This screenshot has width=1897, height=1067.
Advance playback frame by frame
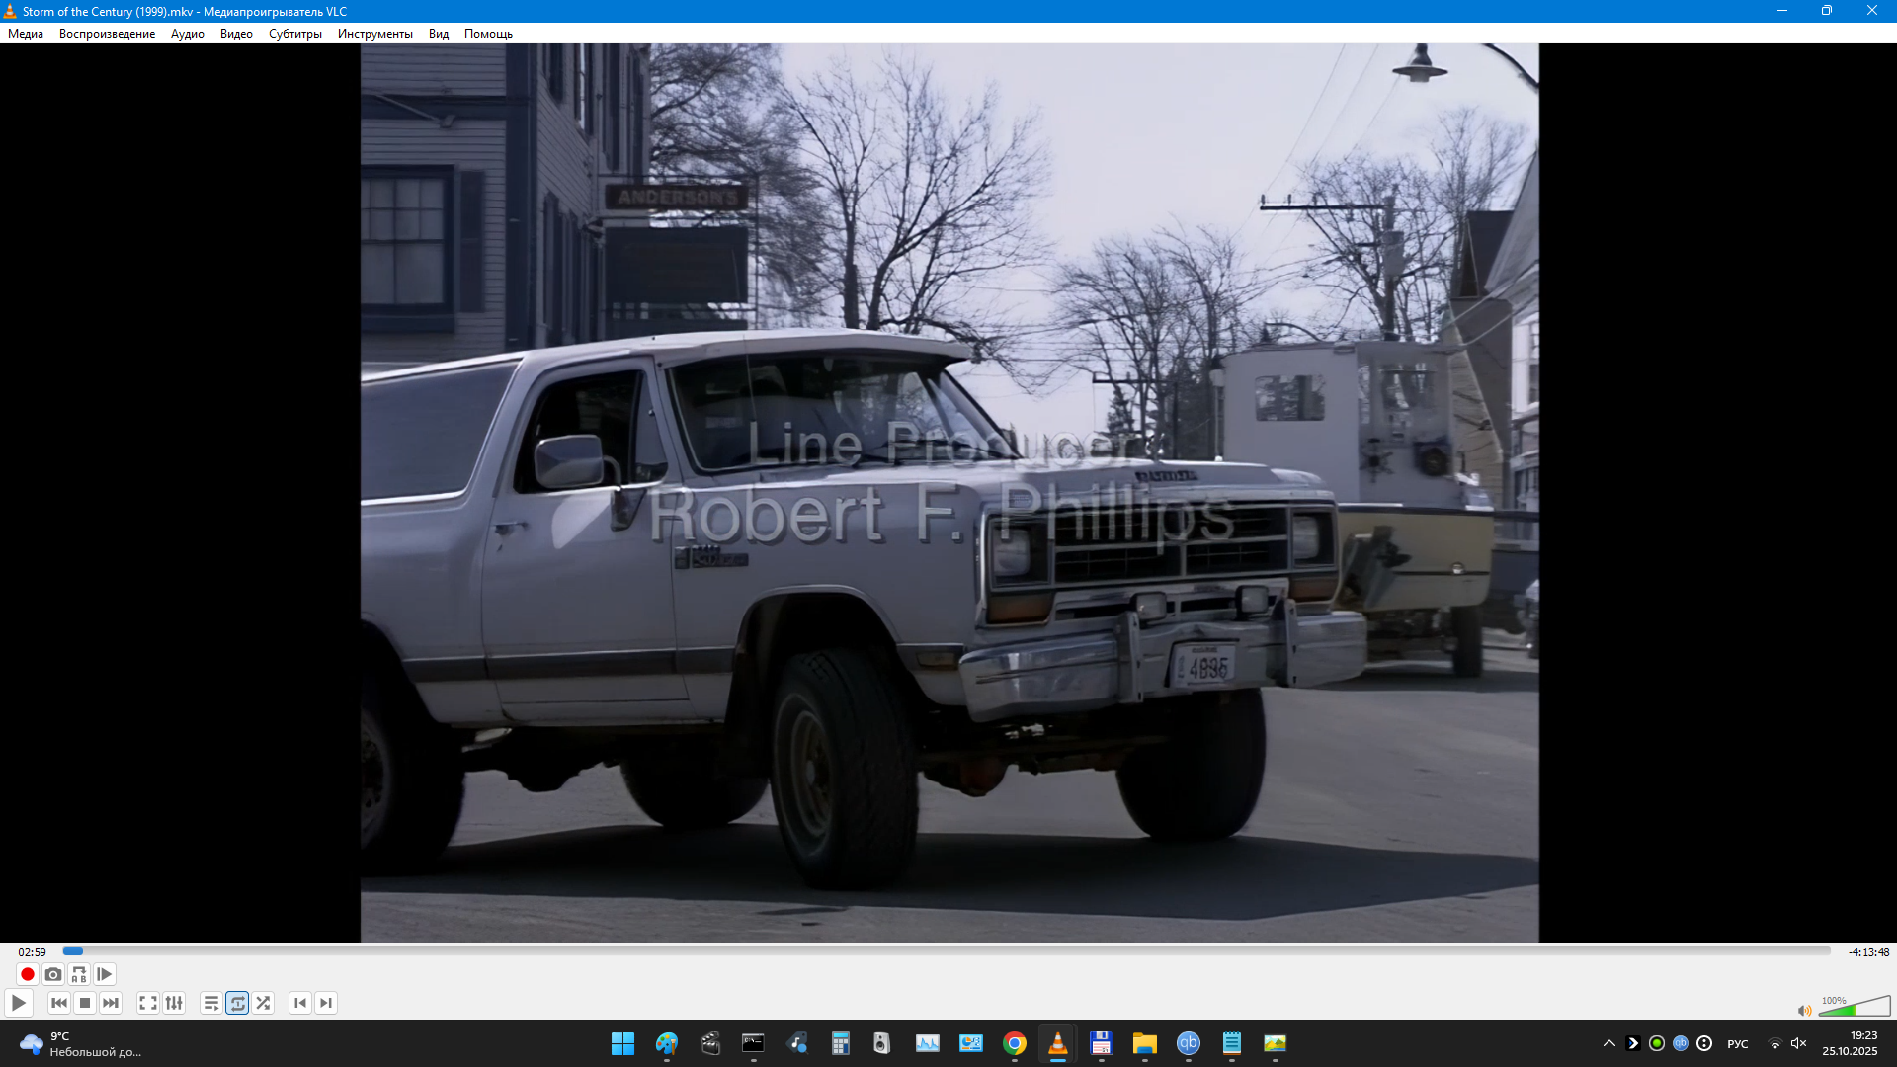tap(105, 974)
